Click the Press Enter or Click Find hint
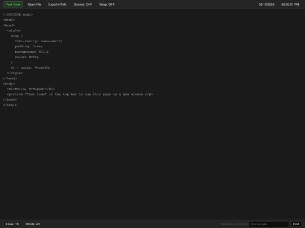The image size is (305, 228). tap(234, 224)
